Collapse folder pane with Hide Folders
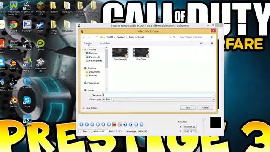This screenshot has width=270, height=152. coord(90,108)
